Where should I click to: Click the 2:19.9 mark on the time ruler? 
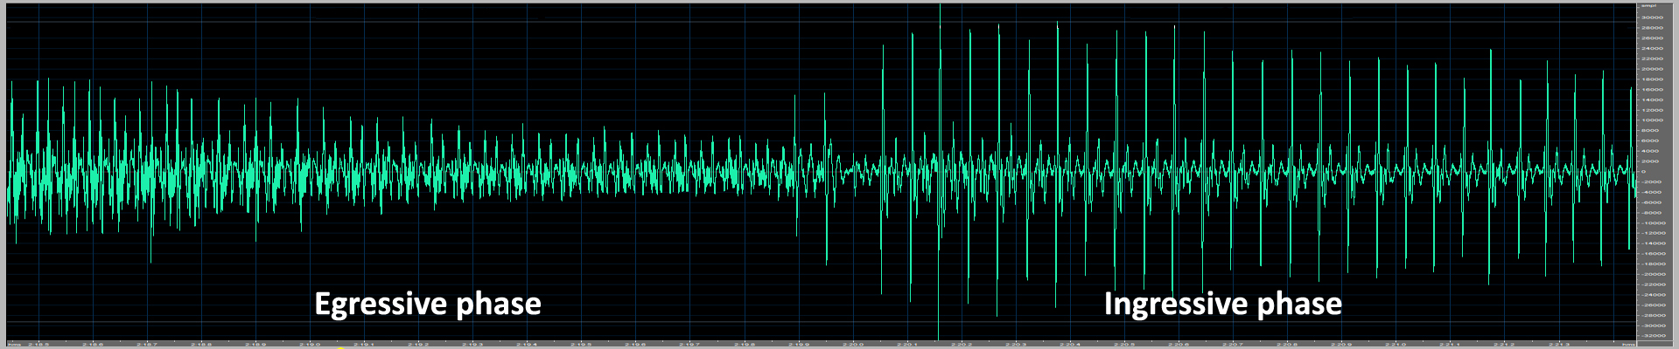pos(799,344)
